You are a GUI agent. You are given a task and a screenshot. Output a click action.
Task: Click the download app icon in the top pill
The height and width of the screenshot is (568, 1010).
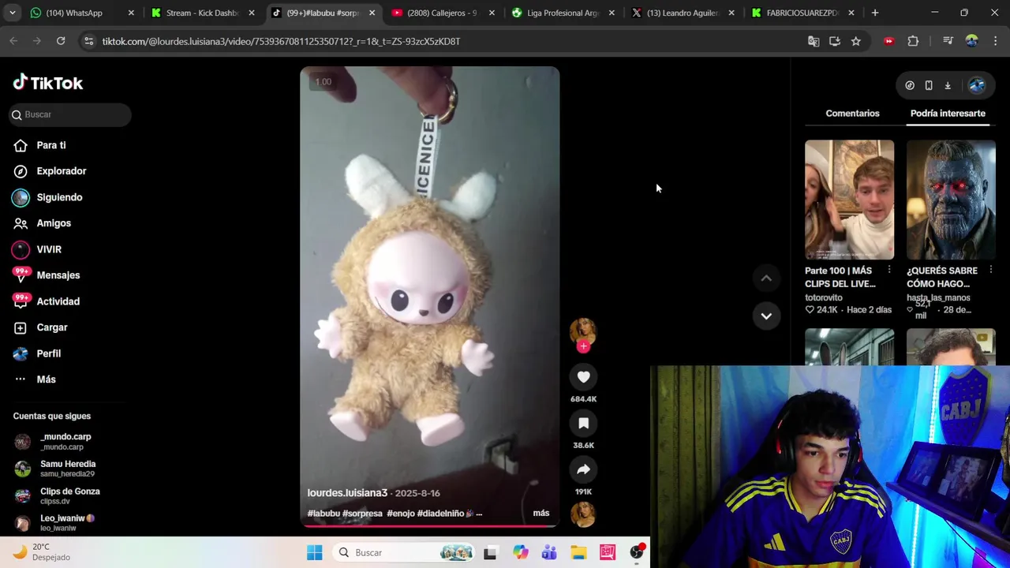coord(948,85)
